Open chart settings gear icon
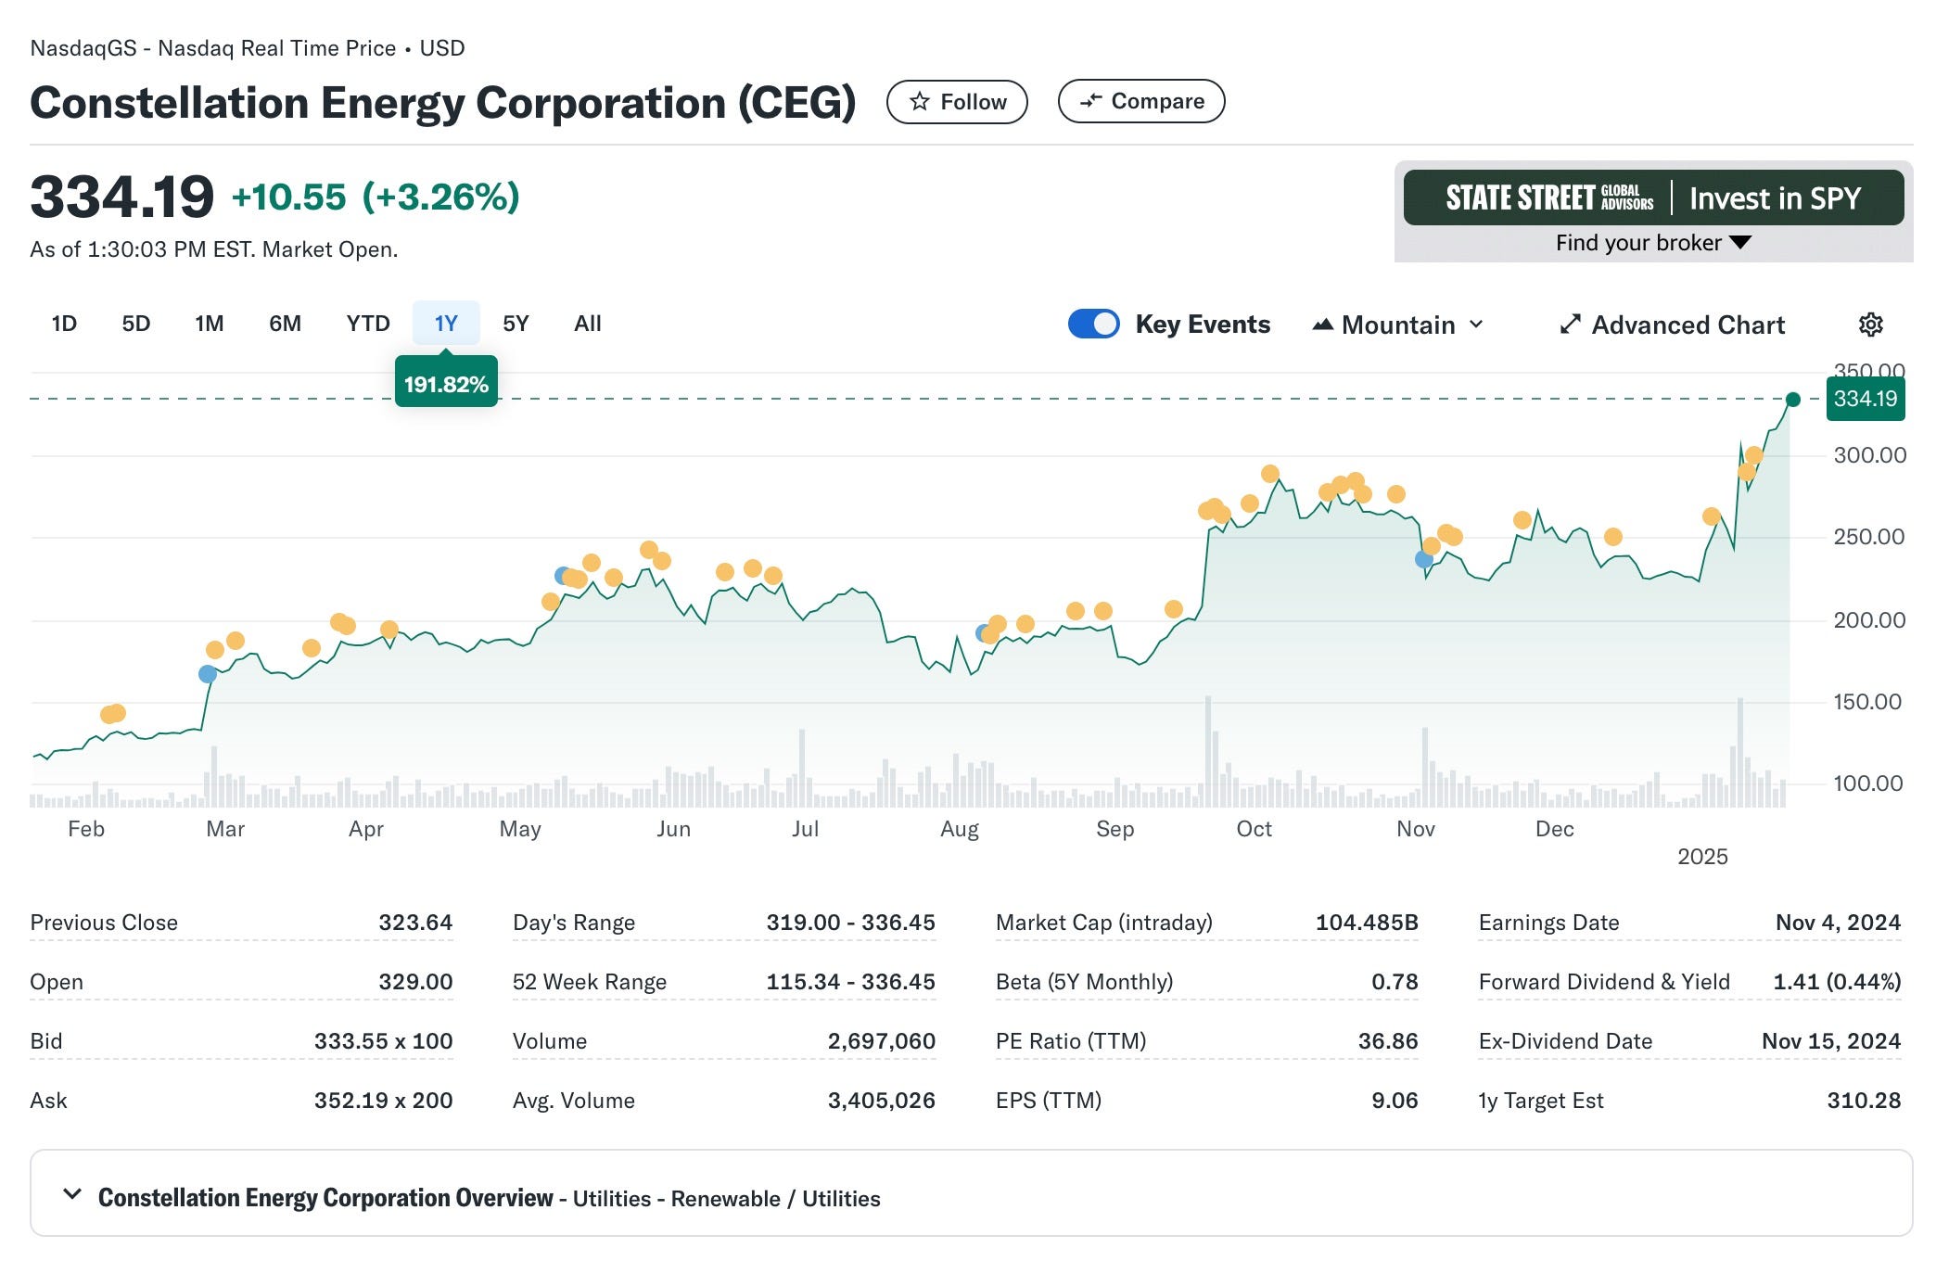This screenshot has width=1936, height=1261. 1870,325
